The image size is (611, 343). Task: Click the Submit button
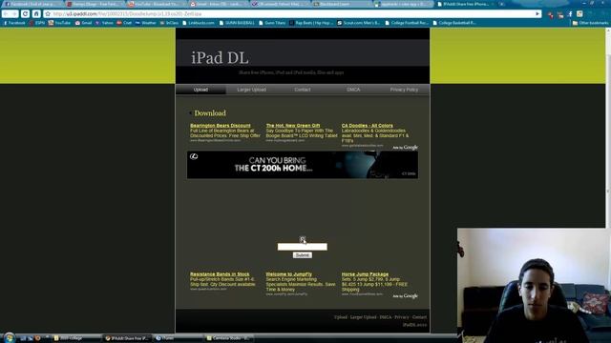303,255
